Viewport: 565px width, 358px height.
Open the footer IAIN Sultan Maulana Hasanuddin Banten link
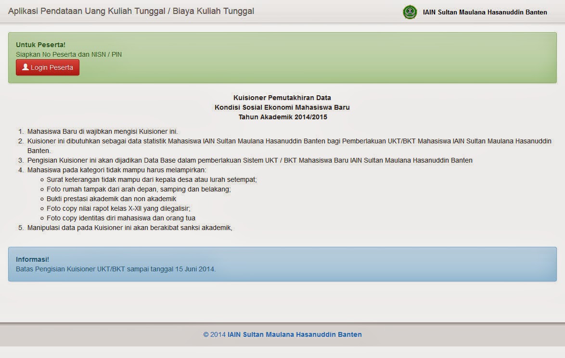click(295, 334)
